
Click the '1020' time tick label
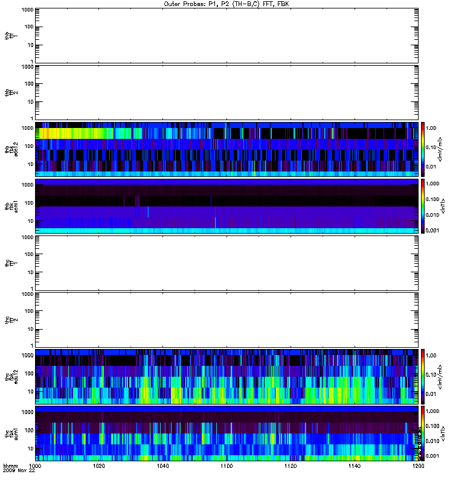[99, 465]
